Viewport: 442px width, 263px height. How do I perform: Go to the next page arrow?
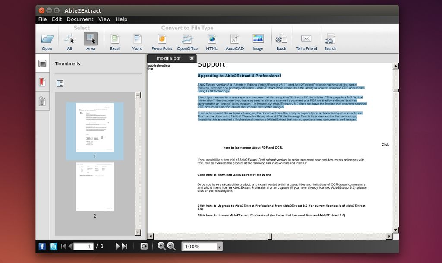(118, 247)
